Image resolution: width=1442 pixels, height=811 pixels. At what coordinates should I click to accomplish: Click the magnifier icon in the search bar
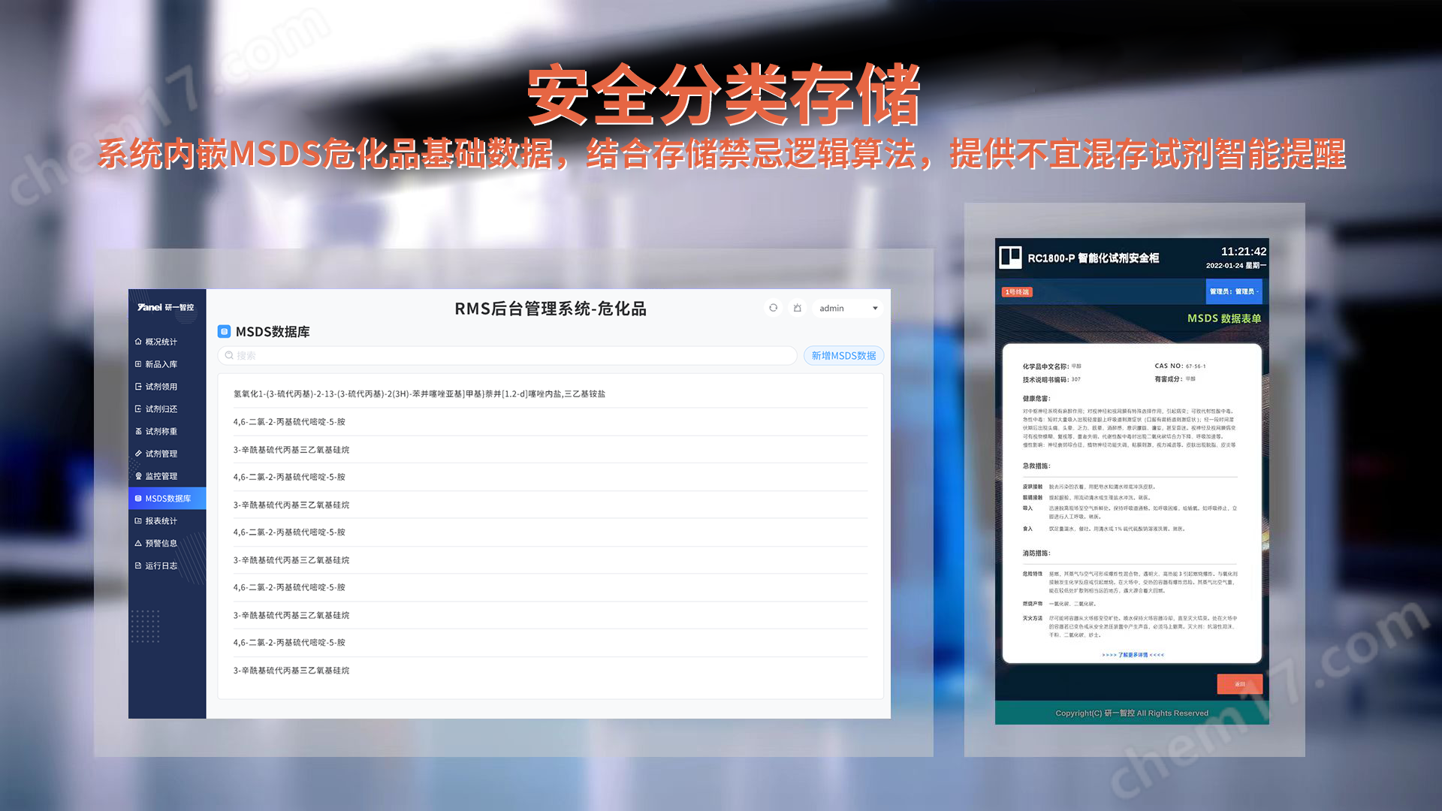coord(229,355)
